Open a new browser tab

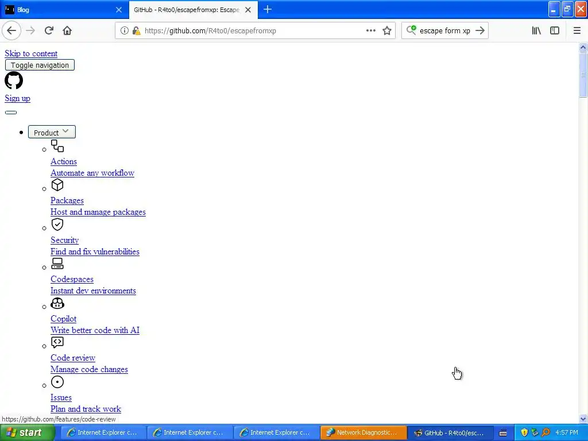point(268,9)
